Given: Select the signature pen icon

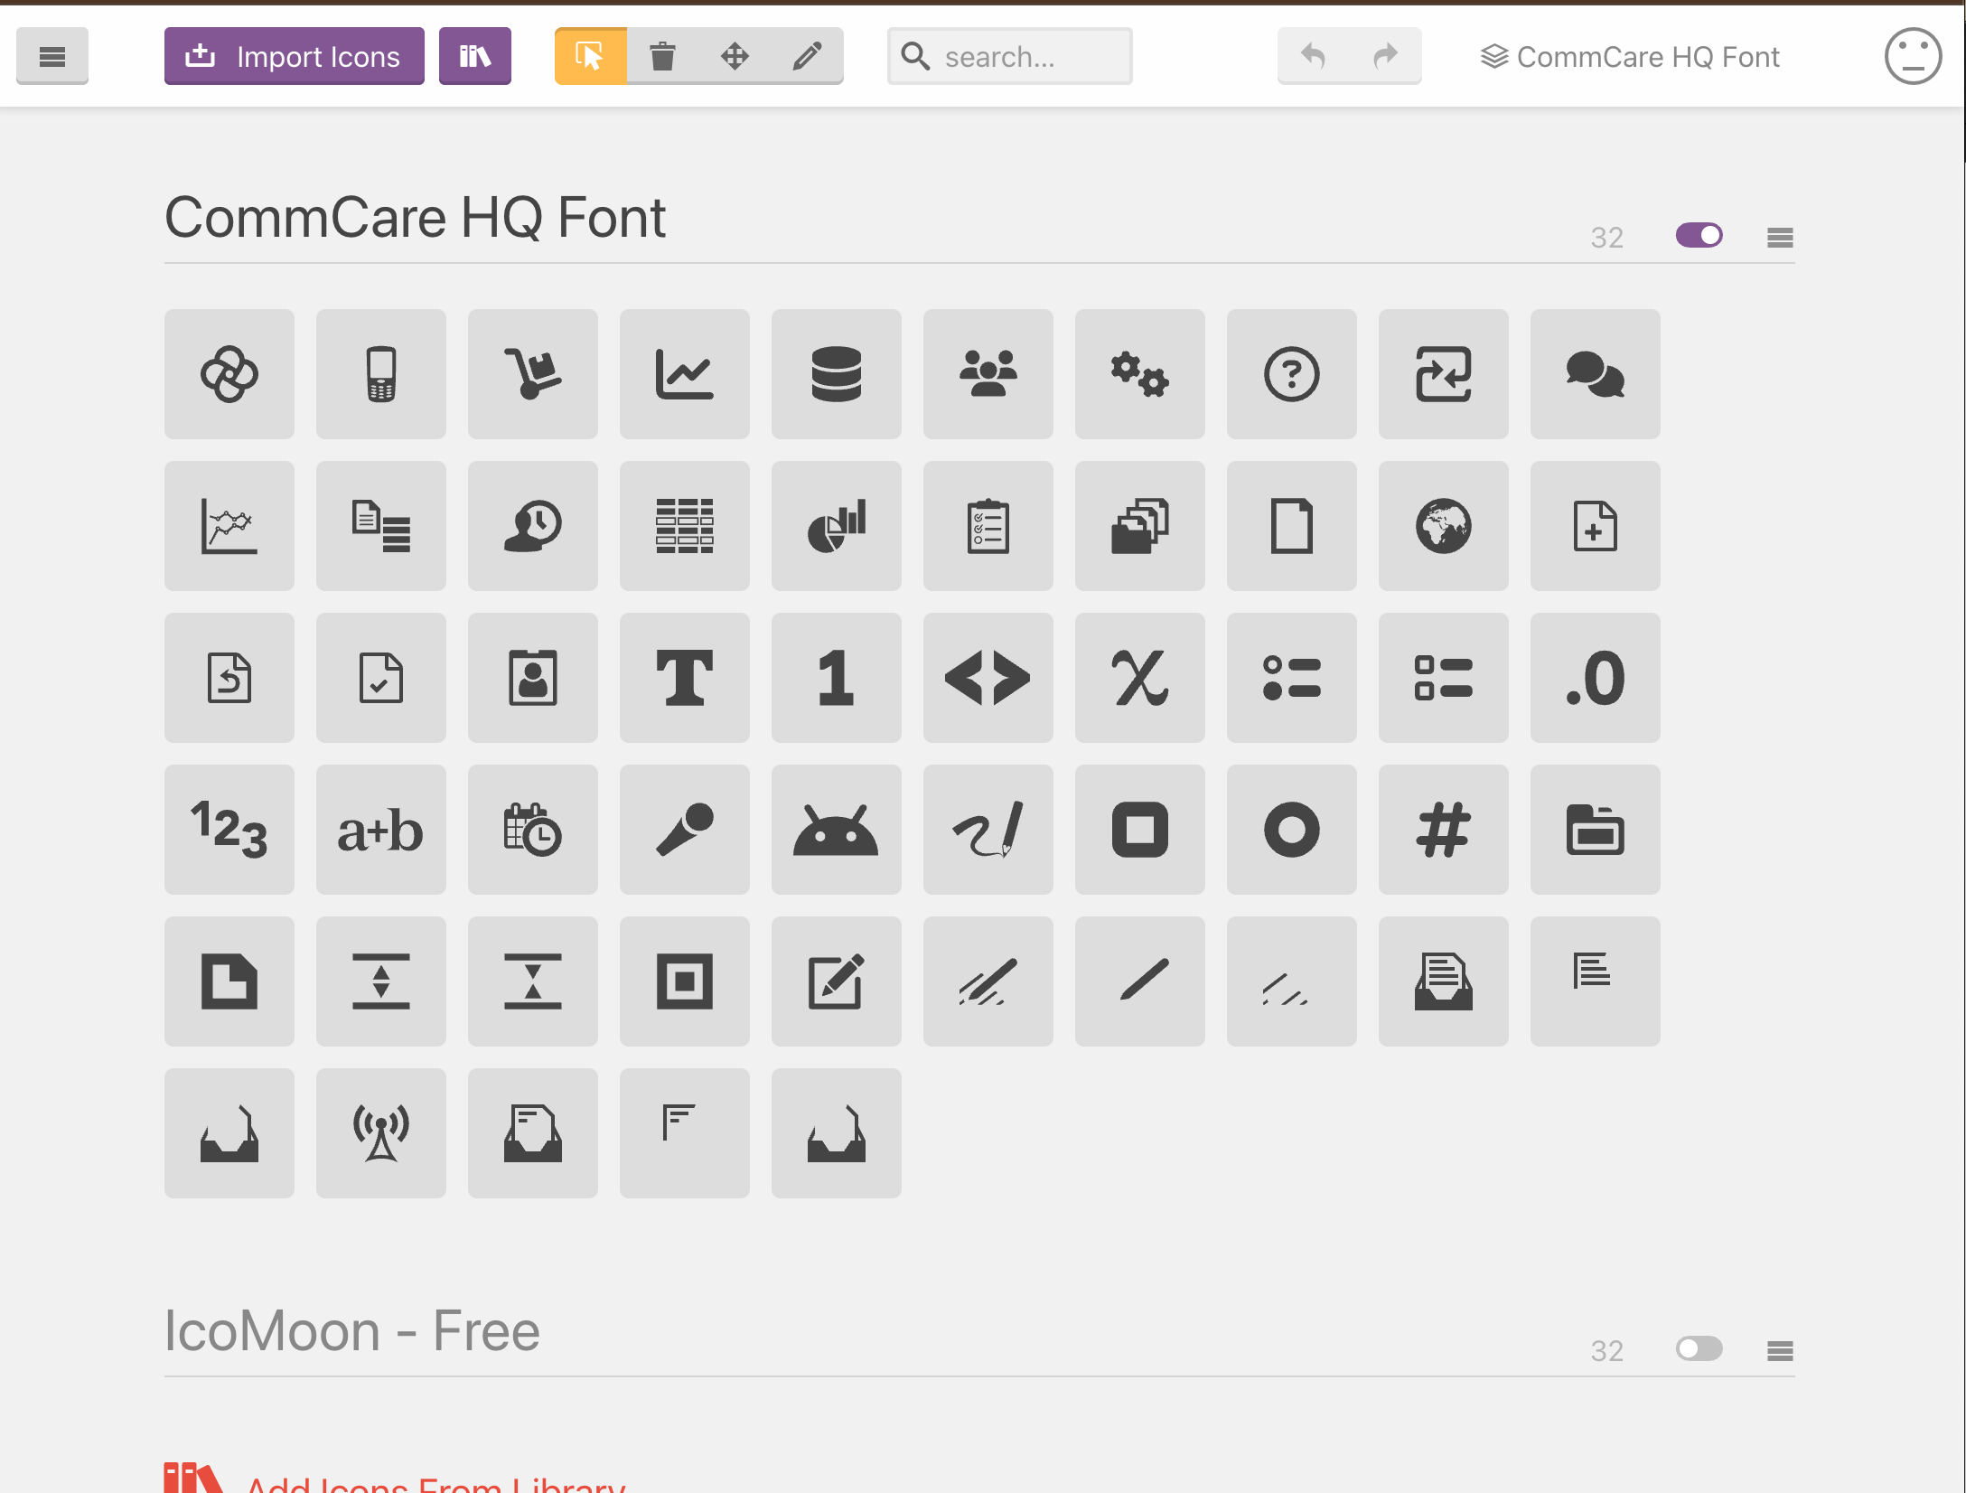Looking at the screenshot, I should (x=988, y=830).
